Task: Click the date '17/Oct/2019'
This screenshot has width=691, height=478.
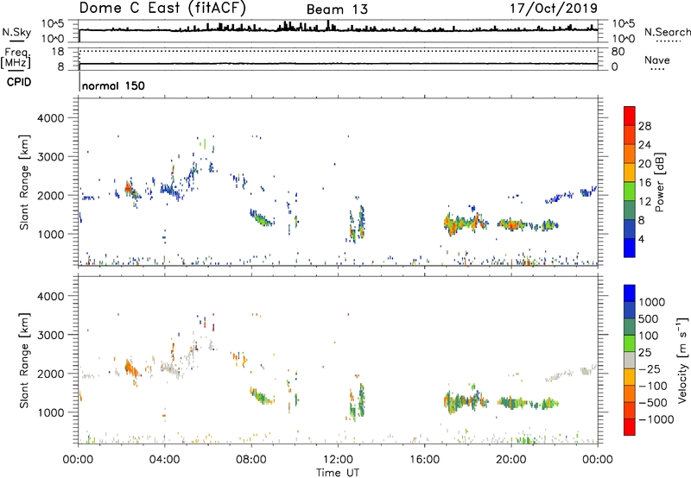Action: [x=554, y=8]
